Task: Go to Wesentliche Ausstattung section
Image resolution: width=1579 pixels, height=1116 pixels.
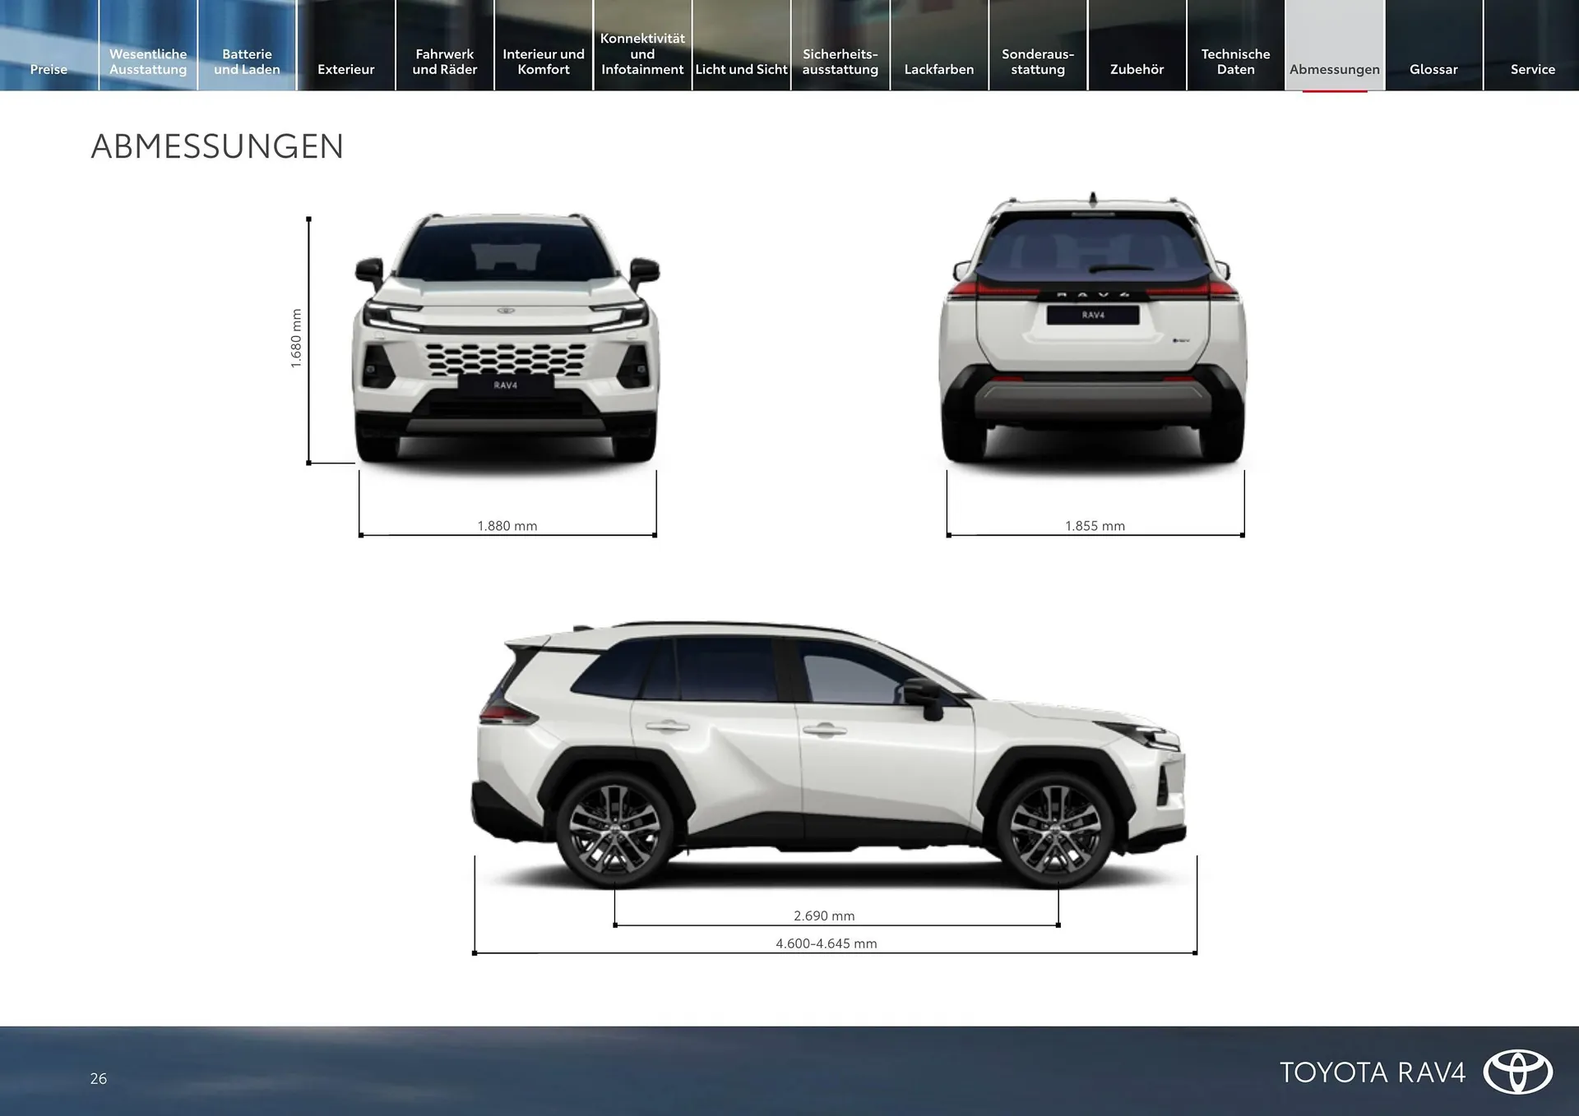Action: click(148, 62)
